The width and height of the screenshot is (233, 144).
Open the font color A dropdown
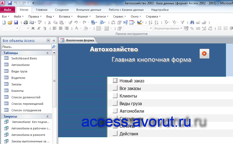click(81, 28)
